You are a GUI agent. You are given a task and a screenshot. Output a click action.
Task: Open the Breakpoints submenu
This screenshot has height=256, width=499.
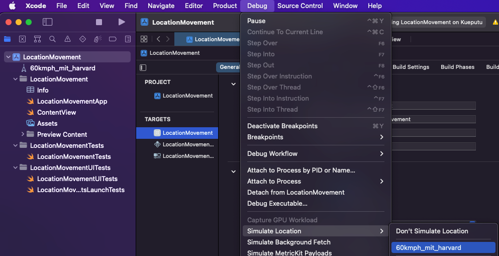point(316,137)
